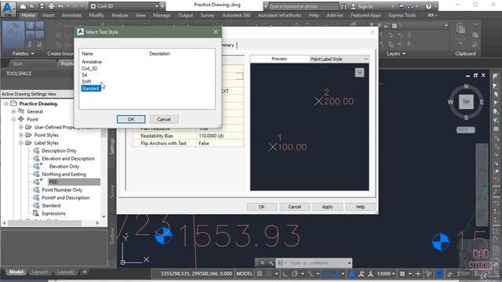The width and height of the screenshot is (502, 282).
Task: Click the small button in Preview pane corner
Action: (359, 73)
